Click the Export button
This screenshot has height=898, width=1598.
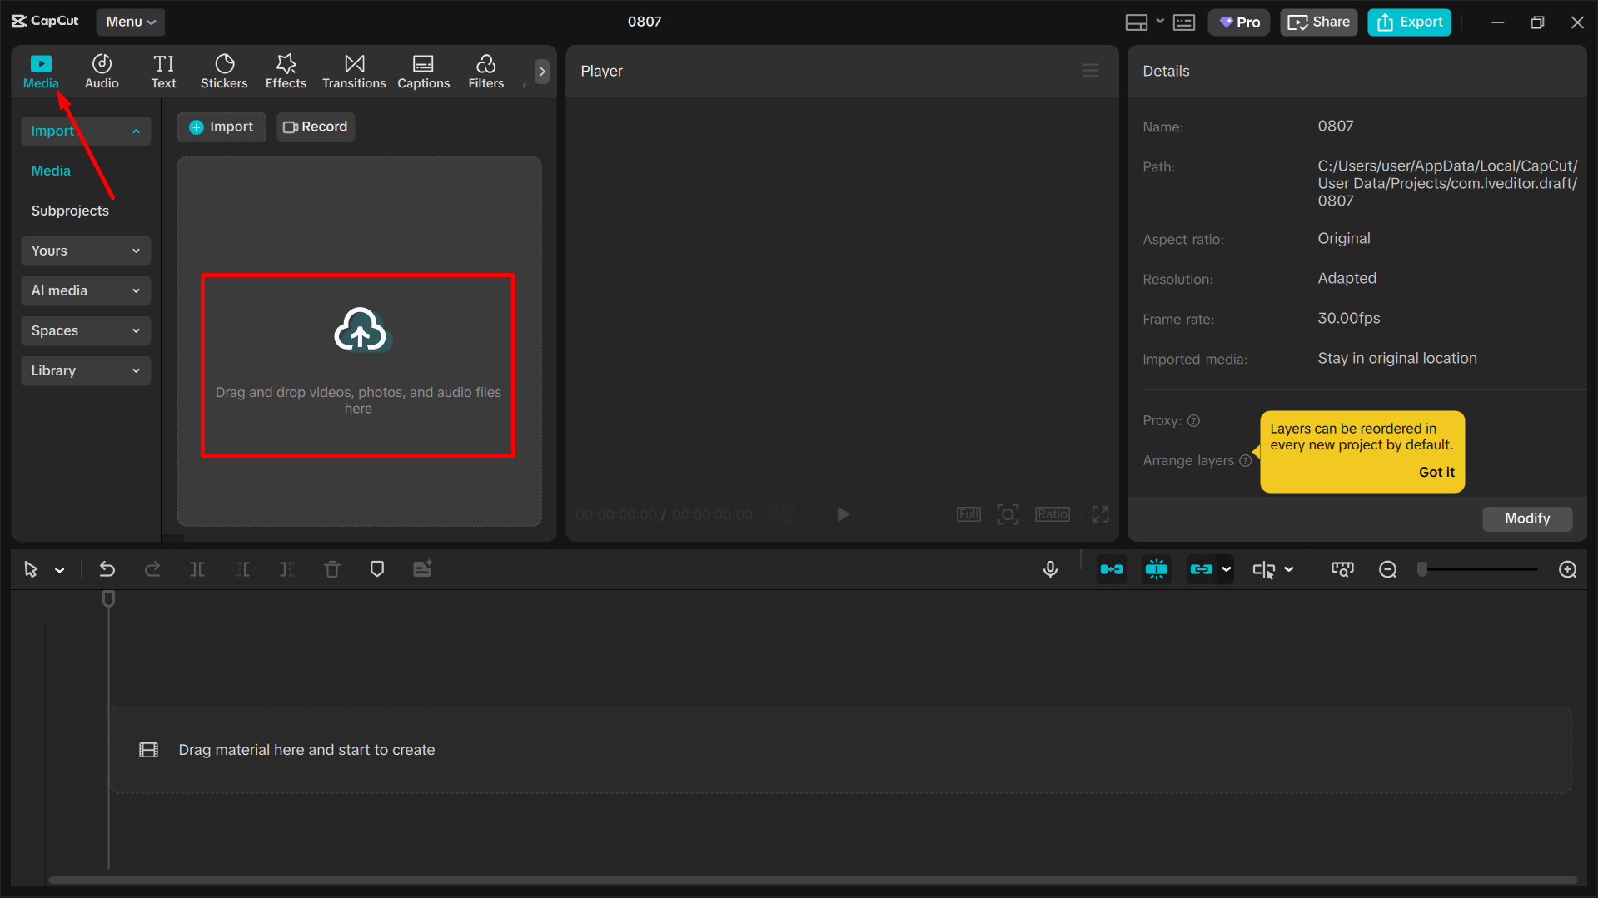click(1409, 22)
